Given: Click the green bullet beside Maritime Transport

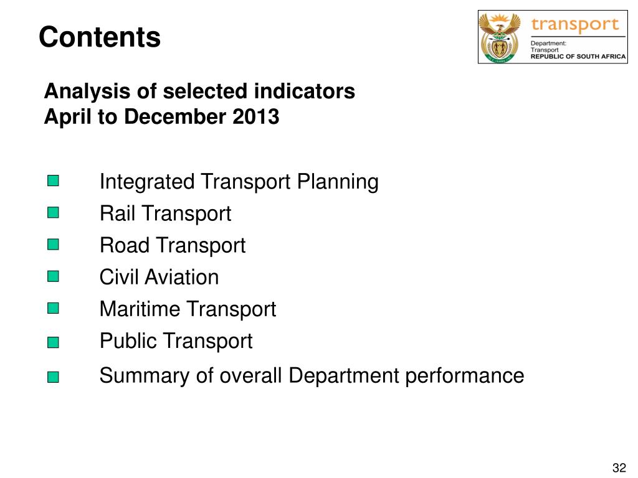Looking at the screenshot, I should [53, 308].
